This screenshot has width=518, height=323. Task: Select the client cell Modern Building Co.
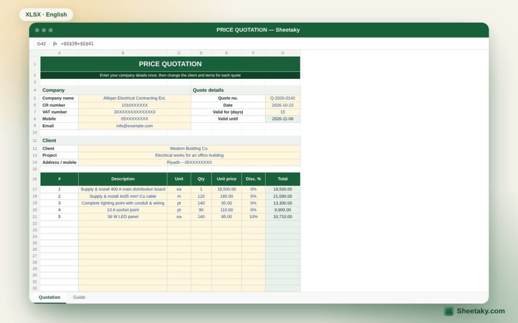click(x=189, y=148)
